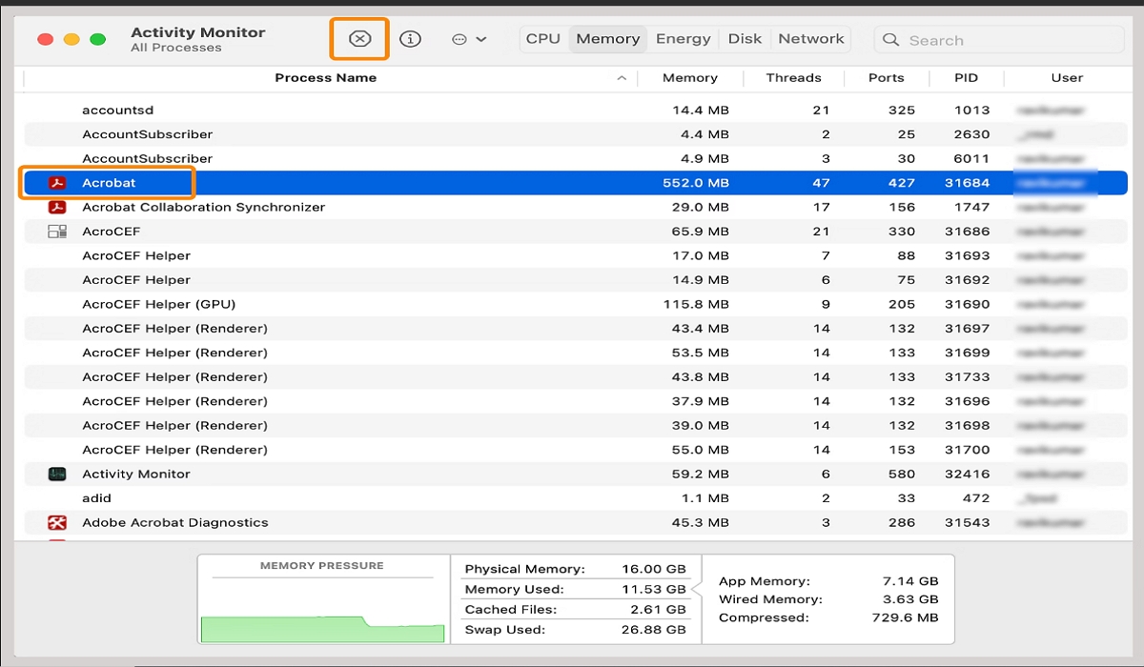
Task: Select the AcroCEF process name
Action: click(x=111, y=232)
